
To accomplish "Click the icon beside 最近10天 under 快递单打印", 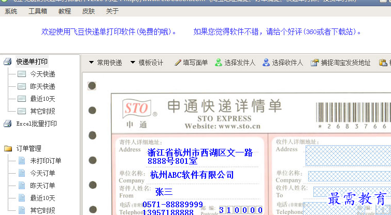I will [x=22, y=99].
